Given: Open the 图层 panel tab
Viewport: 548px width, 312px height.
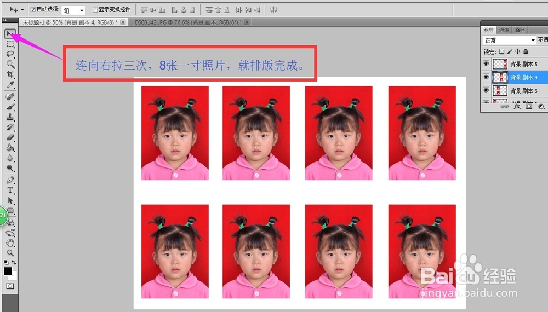Looking at the screenshot, I should pos(488,30).
